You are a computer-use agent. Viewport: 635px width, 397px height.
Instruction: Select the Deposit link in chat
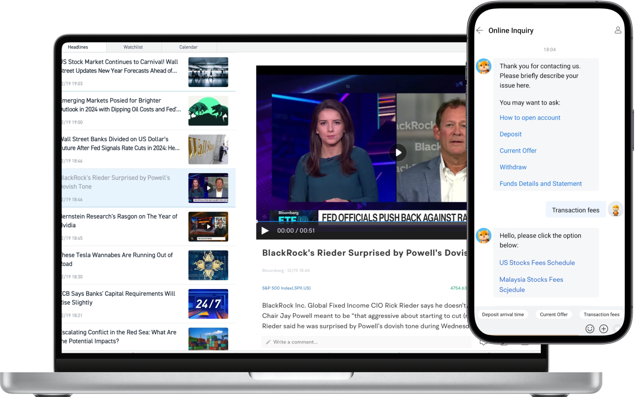click(510, 134)
